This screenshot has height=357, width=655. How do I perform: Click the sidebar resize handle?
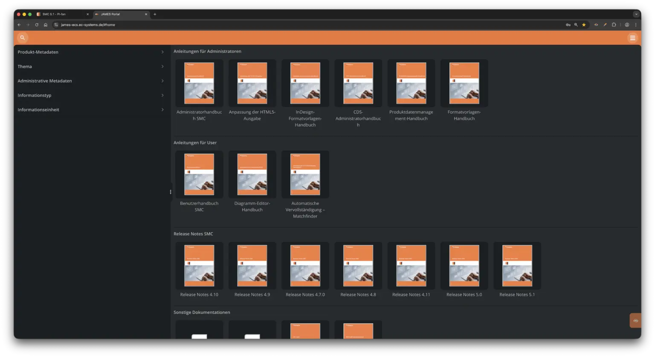pyautogui.click(x=171, y=192)
